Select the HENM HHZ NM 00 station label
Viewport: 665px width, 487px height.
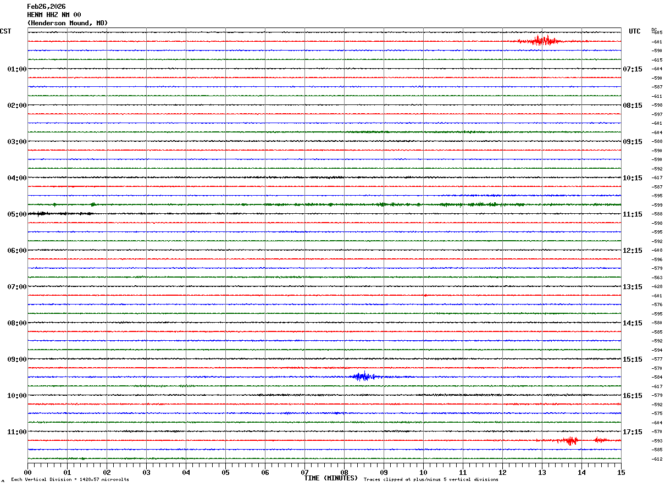[54, 15]
